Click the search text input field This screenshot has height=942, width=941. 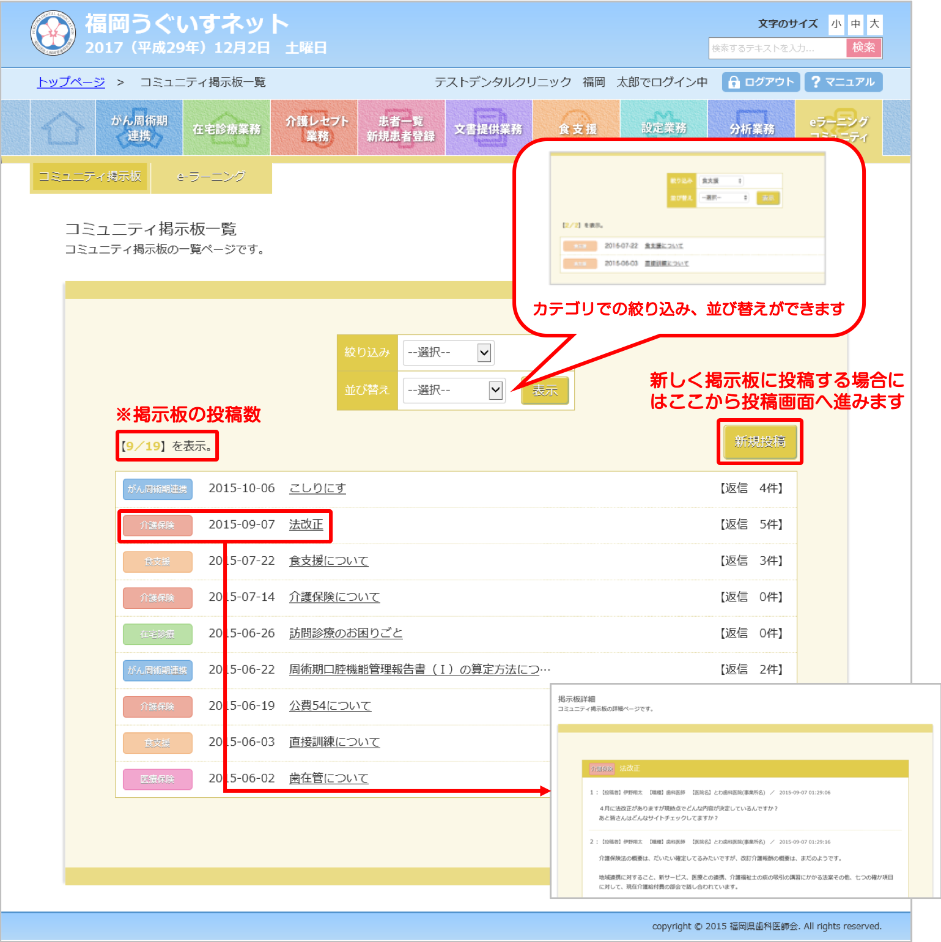[777, 48]
